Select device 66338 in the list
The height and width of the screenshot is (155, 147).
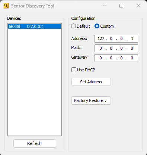point(35,27)
